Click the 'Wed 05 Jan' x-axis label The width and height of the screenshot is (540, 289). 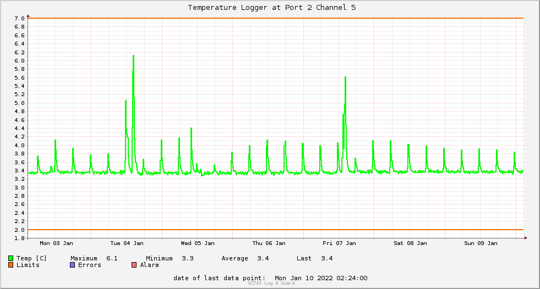coord(198,243)
